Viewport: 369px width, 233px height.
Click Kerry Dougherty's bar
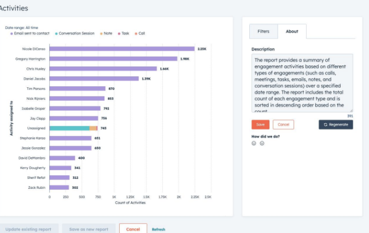click(61, 168)
